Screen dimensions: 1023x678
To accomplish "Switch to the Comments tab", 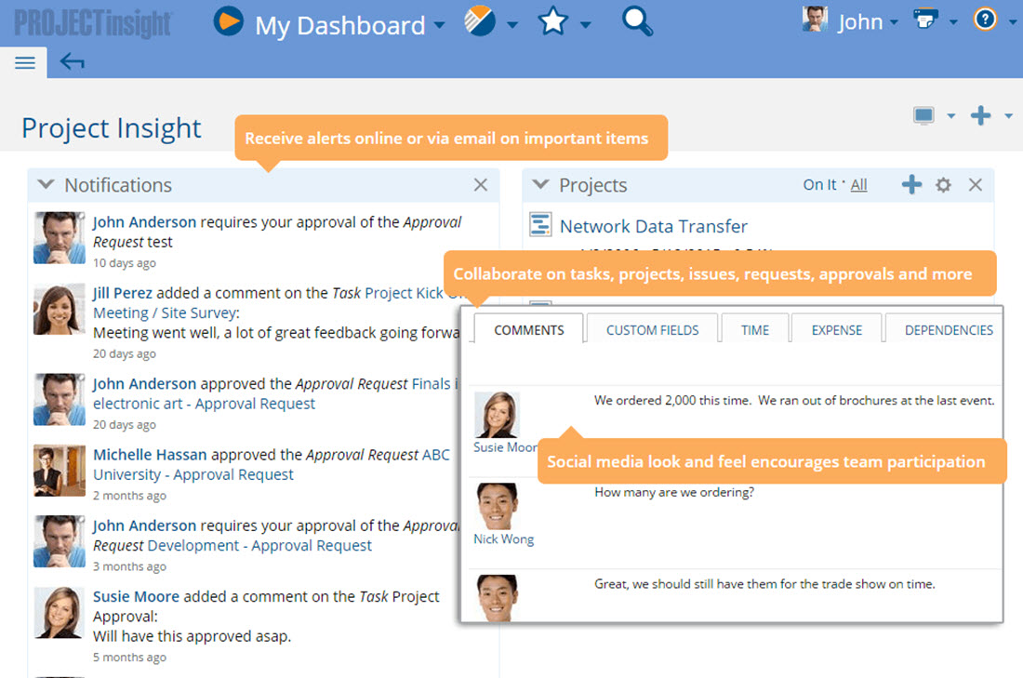I will 529,330.
